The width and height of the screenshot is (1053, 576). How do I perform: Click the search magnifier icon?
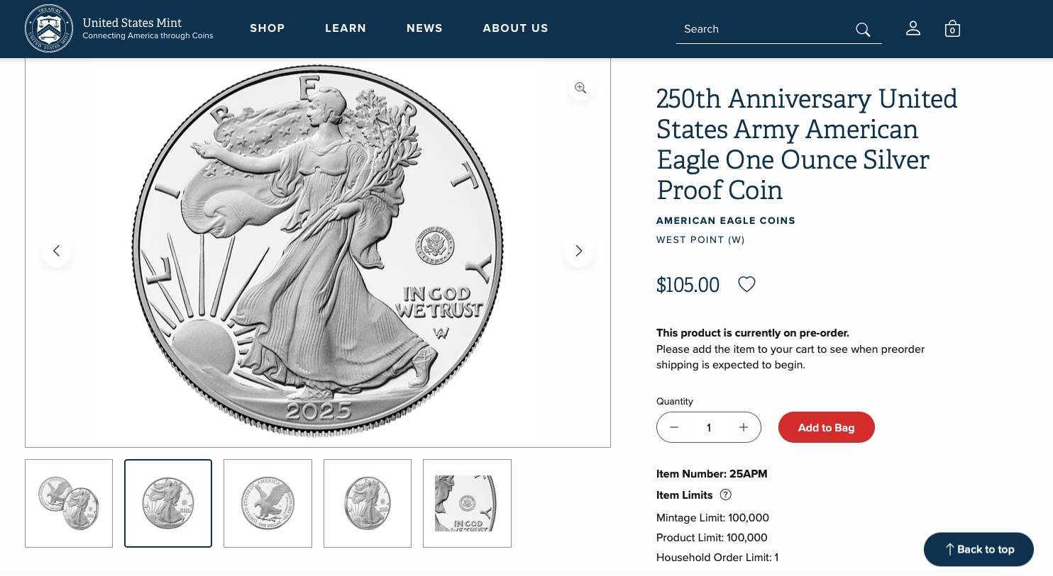click(863, 29)
